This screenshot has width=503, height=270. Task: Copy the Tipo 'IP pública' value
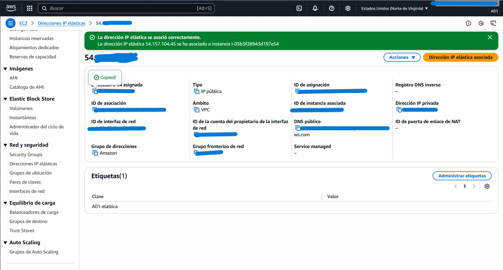click(x=196, y=92)
